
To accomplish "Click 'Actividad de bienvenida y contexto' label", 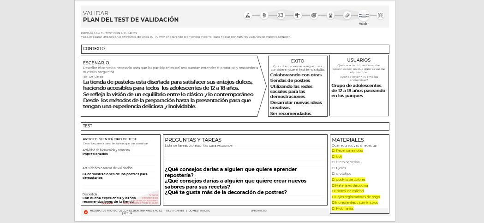I will pyautogui.click(x=106, y=150).
